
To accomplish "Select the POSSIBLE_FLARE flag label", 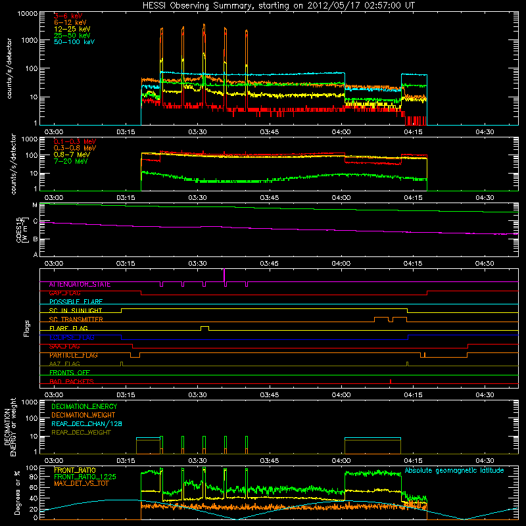I will coord(76,302).
